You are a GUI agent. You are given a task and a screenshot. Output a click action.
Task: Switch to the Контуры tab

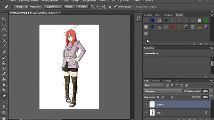(x=168, y=81)
